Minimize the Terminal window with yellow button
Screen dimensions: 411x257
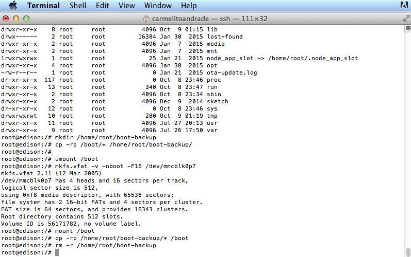(16, 18)
